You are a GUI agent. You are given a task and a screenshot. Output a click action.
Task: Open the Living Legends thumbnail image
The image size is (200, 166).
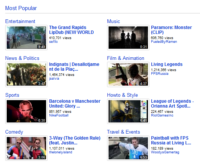click(128, 74)
